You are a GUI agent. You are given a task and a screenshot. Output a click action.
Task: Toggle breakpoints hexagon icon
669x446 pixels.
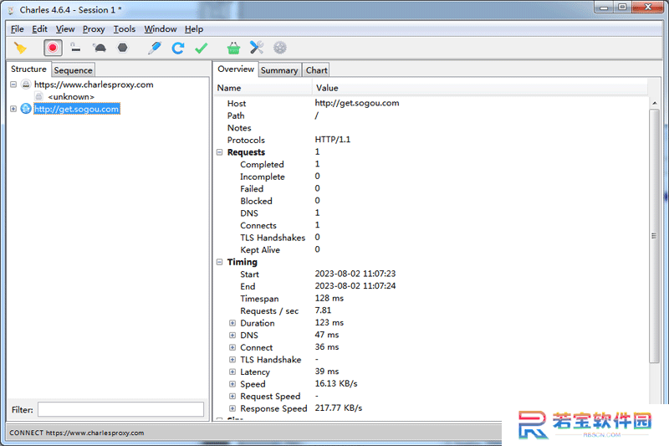point(122,48)
